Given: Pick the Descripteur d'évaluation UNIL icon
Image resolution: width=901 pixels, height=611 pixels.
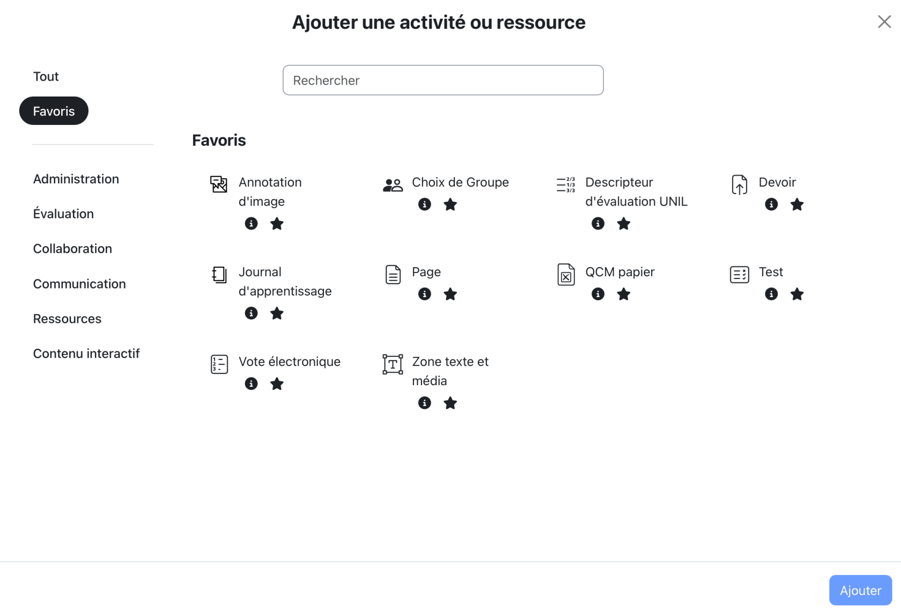Looking at the screenshot, I should (566, 185).
